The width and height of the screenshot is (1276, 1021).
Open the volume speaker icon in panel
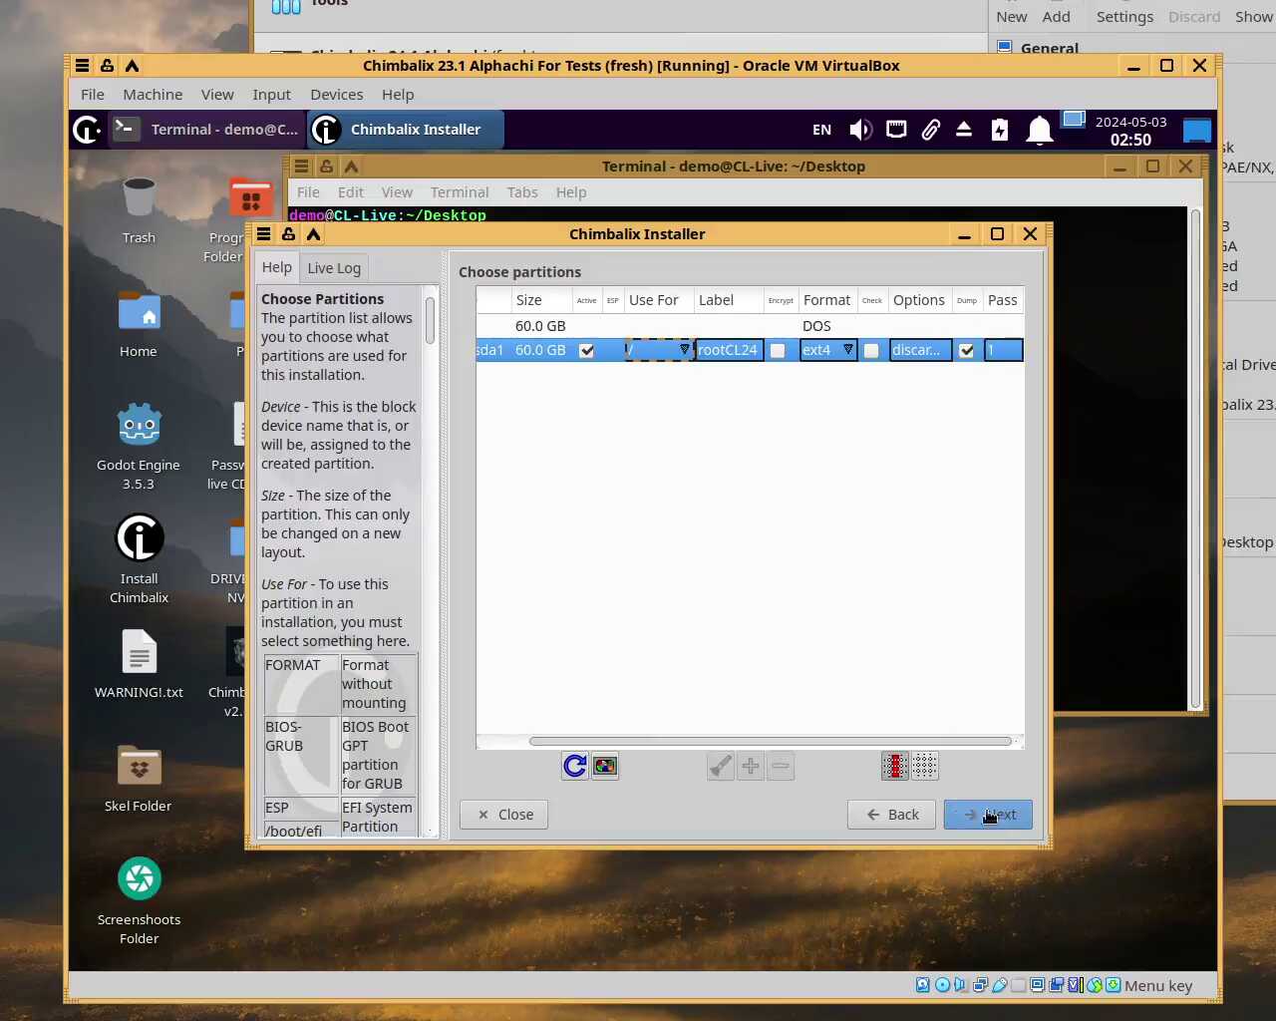[860, 130]
